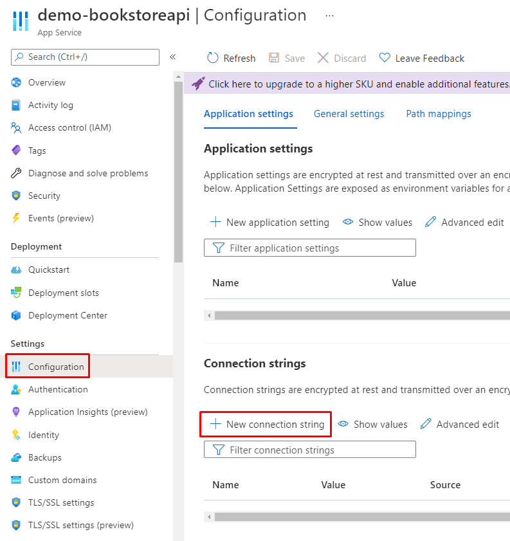The image size is (510, 541).
Task: Sort application settings by Value column
Action: point(404,283)
